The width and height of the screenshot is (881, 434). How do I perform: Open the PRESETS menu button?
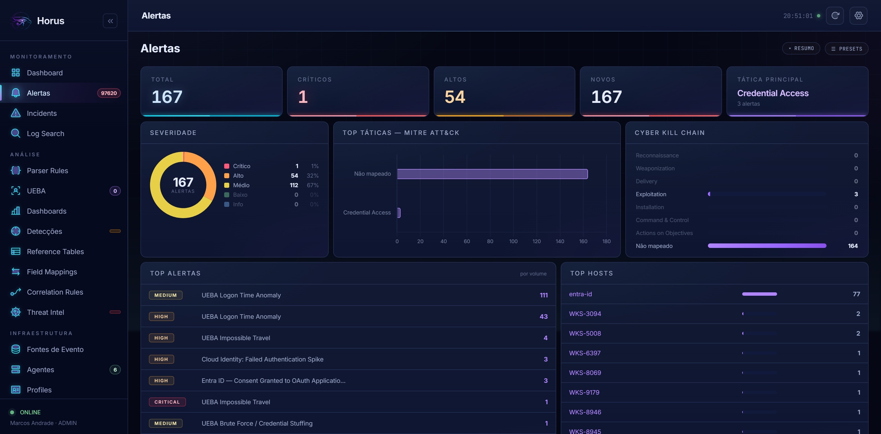(x=846, y=49)
